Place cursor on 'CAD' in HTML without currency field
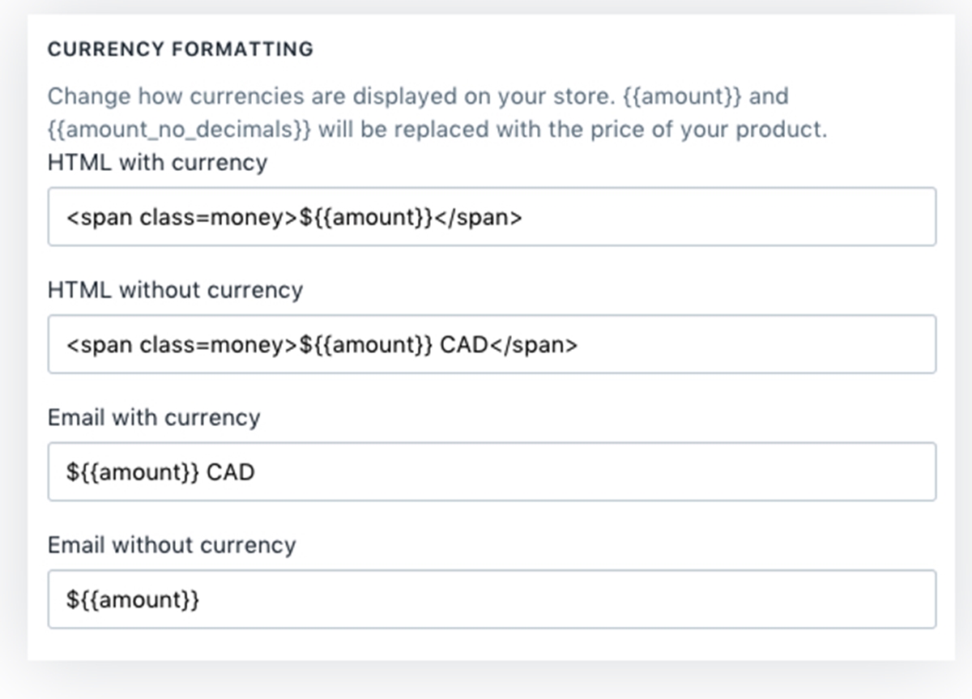 pos(464,345)
